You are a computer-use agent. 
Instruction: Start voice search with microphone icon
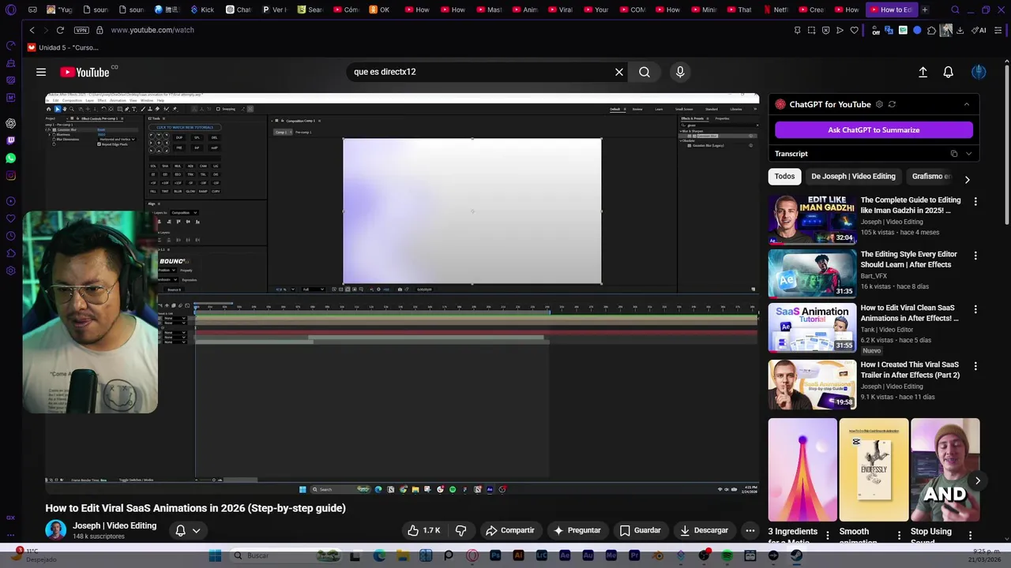point(680,72)
